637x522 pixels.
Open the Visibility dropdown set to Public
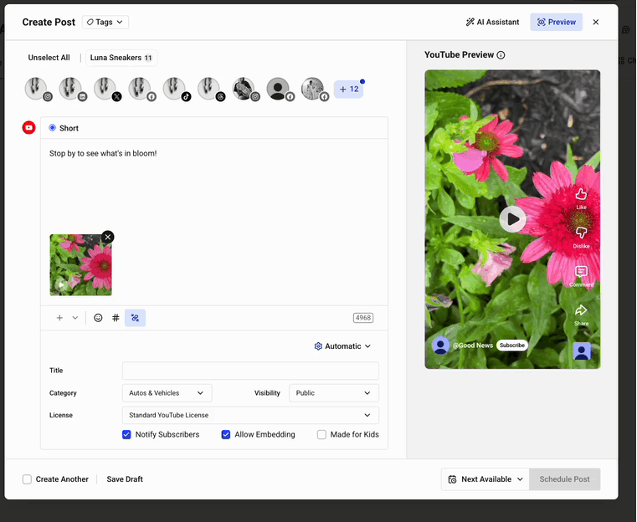(334, 393)
